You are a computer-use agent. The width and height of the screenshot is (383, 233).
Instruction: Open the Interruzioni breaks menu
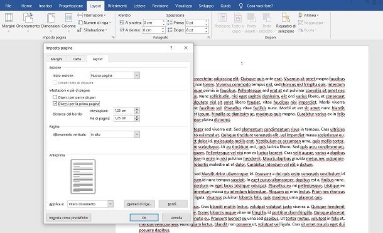(x=92, y=15)
